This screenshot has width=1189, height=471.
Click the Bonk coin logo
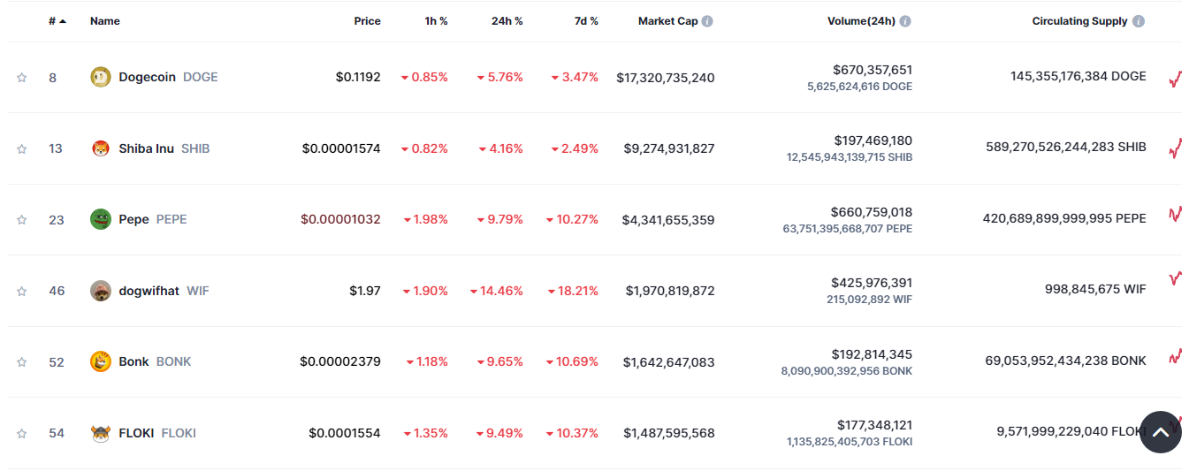(101, 361)
